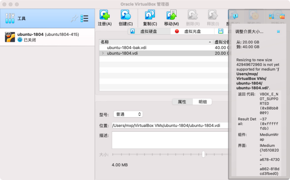Sort by the virtual size column header
Screen dimensions: 290x180
pyautogui.click(x=221, y=42)
